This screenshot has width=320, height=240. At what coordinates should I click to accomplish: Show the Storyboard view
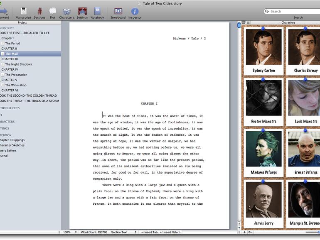point(118,12)
